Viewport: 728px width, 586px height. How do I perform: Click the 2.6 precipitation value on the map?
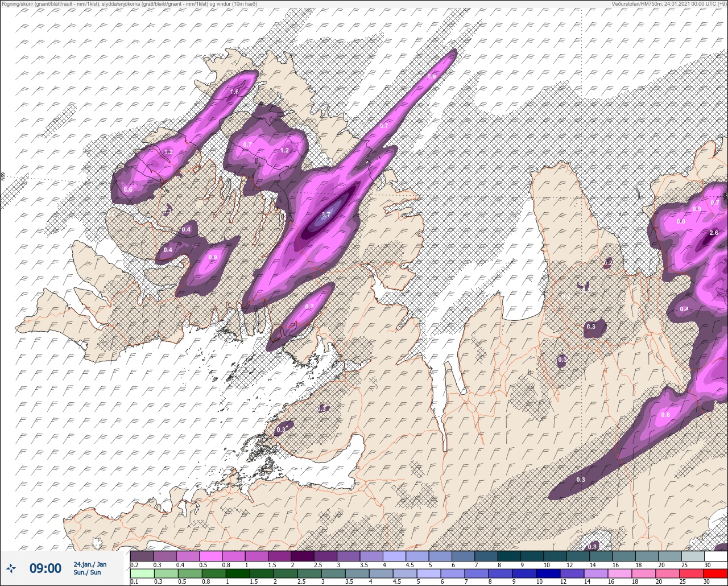coord(714,233)
